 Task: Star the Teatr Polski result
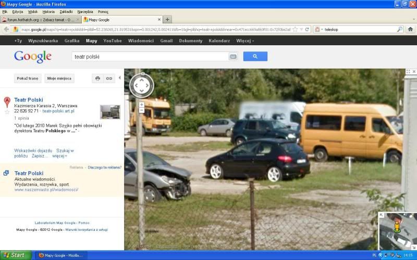(x=7, y=112)
